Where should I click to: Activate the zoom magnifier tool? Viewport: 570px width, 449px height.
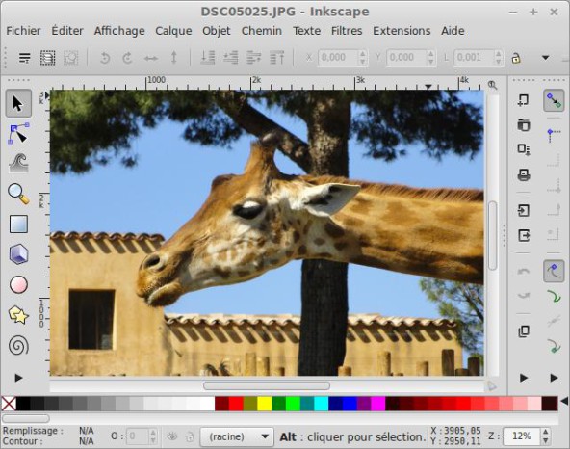click(x=18, y=194)
